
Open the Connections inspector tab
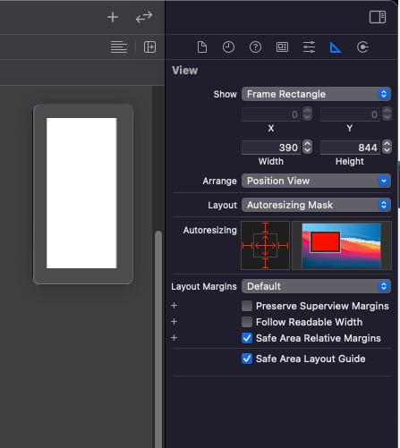[362, 47]
